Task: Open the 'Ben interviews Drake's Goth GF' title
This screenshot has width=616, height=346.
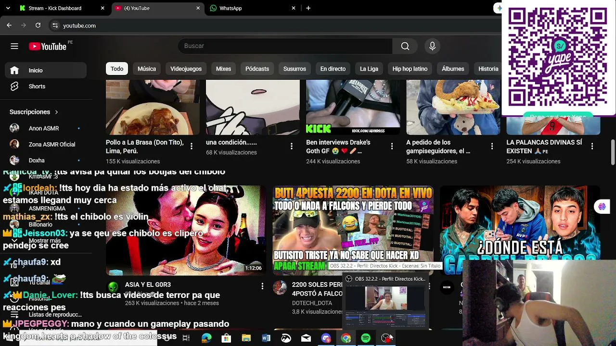Action: [x=338, y=147]
